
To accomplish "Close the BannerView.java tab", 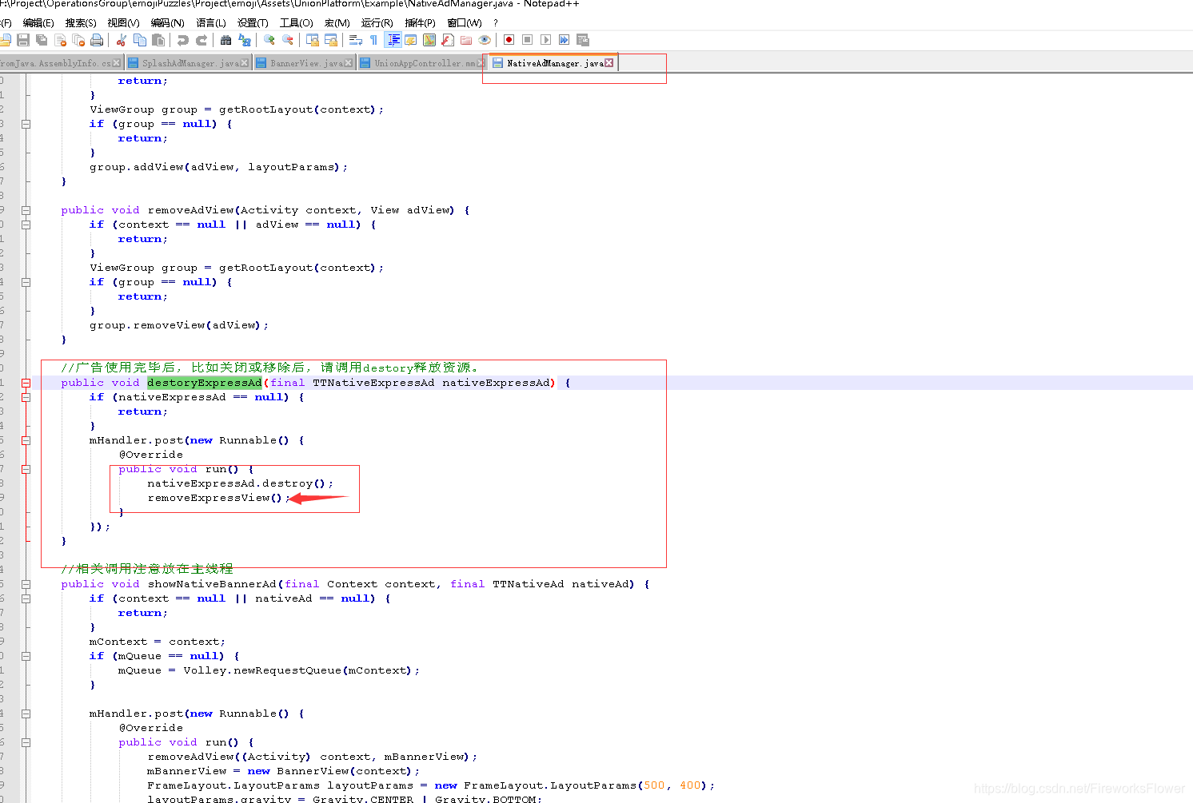I will [x=349, y=63].
